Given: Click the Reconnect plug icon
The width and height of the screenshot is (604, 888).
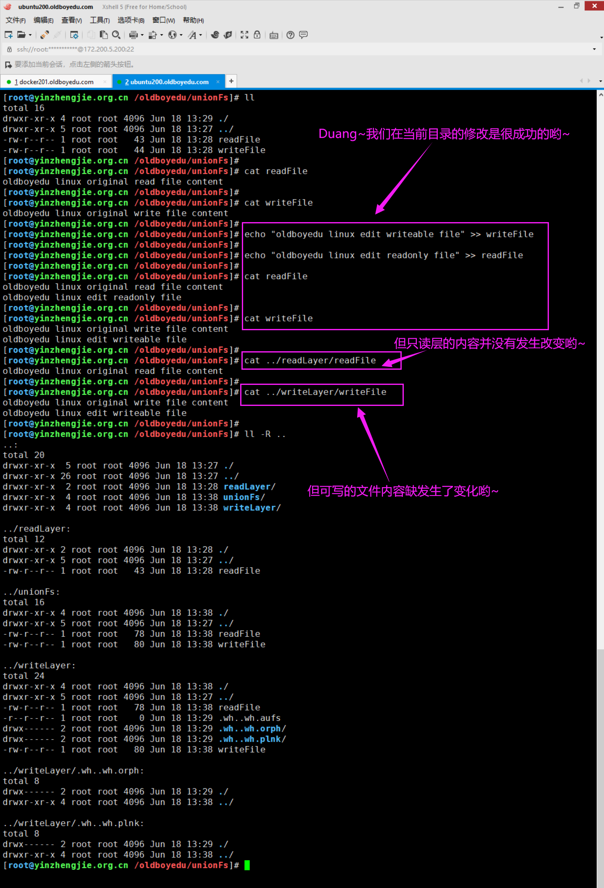Looking at the screenshot, I should 45,35.
